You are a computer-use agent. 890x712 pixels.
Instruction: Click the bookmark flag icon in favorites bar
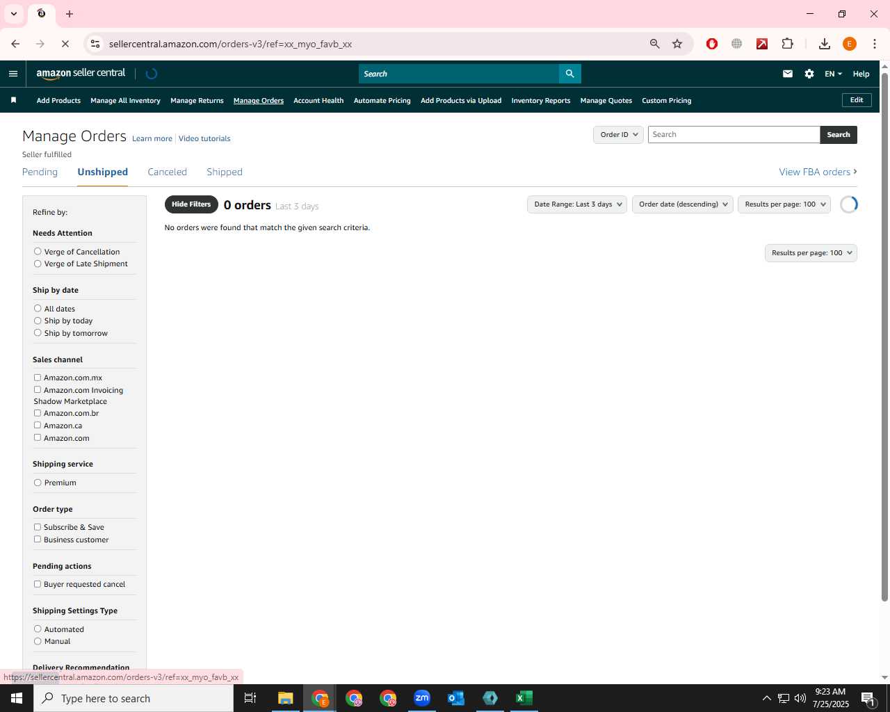tap(13, 100)
